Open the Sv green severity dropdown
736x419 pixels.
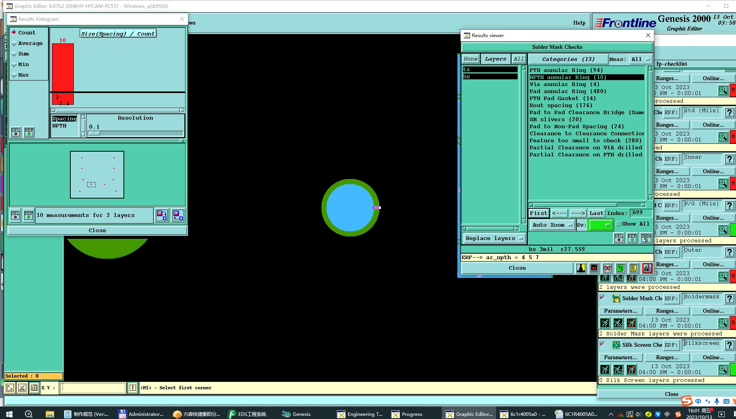click(x=601, y=225)
